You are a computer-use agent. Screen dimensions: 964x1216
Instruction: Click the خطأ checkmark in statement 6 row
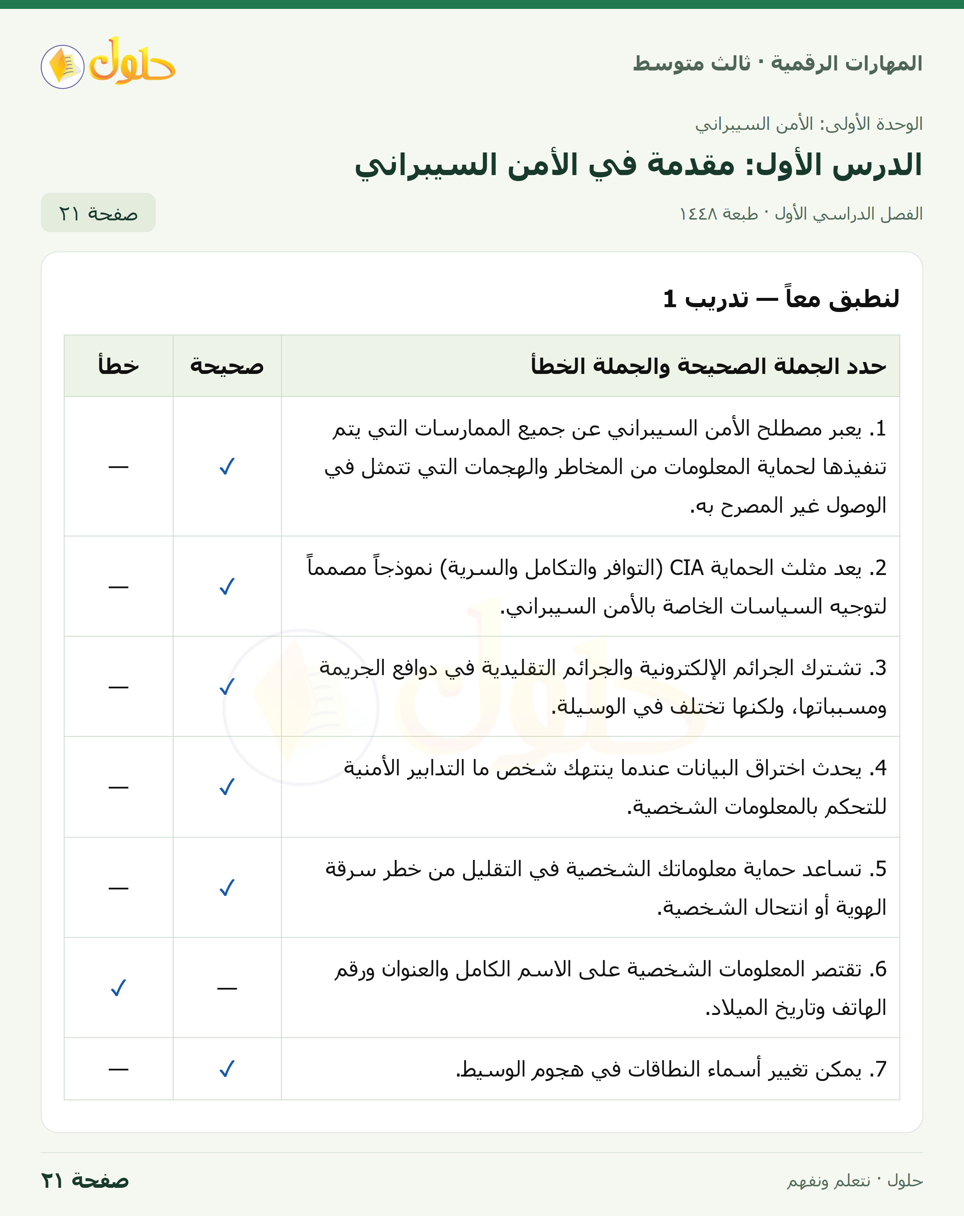[118, 987]
